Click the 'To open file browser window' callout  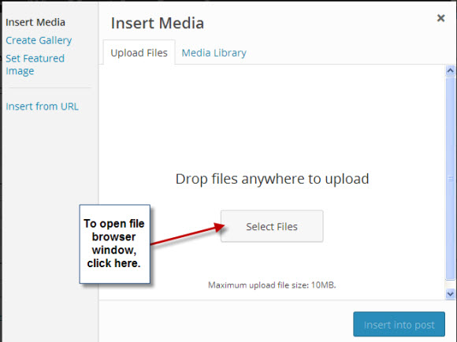click(x=114, y=243)
